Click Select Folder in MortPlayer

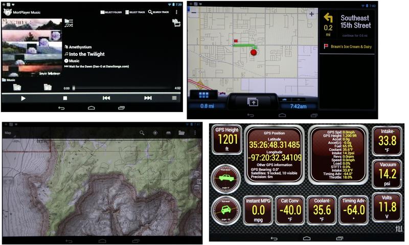[x=111, y=12]
